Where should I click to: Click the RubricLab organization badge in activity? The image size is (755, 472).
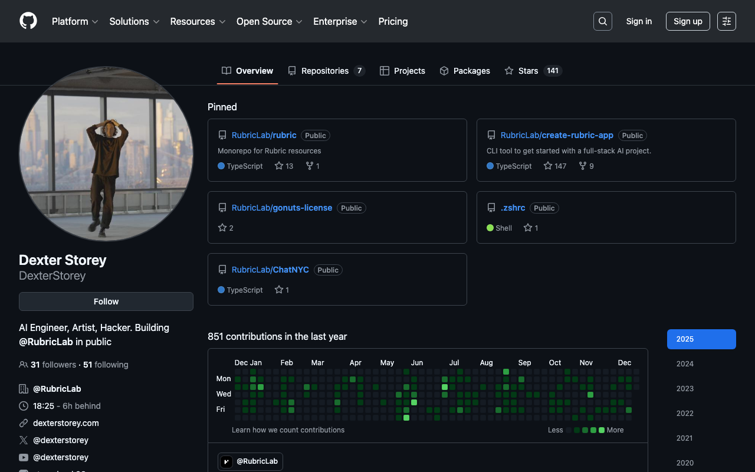click(x=250, y=461)
